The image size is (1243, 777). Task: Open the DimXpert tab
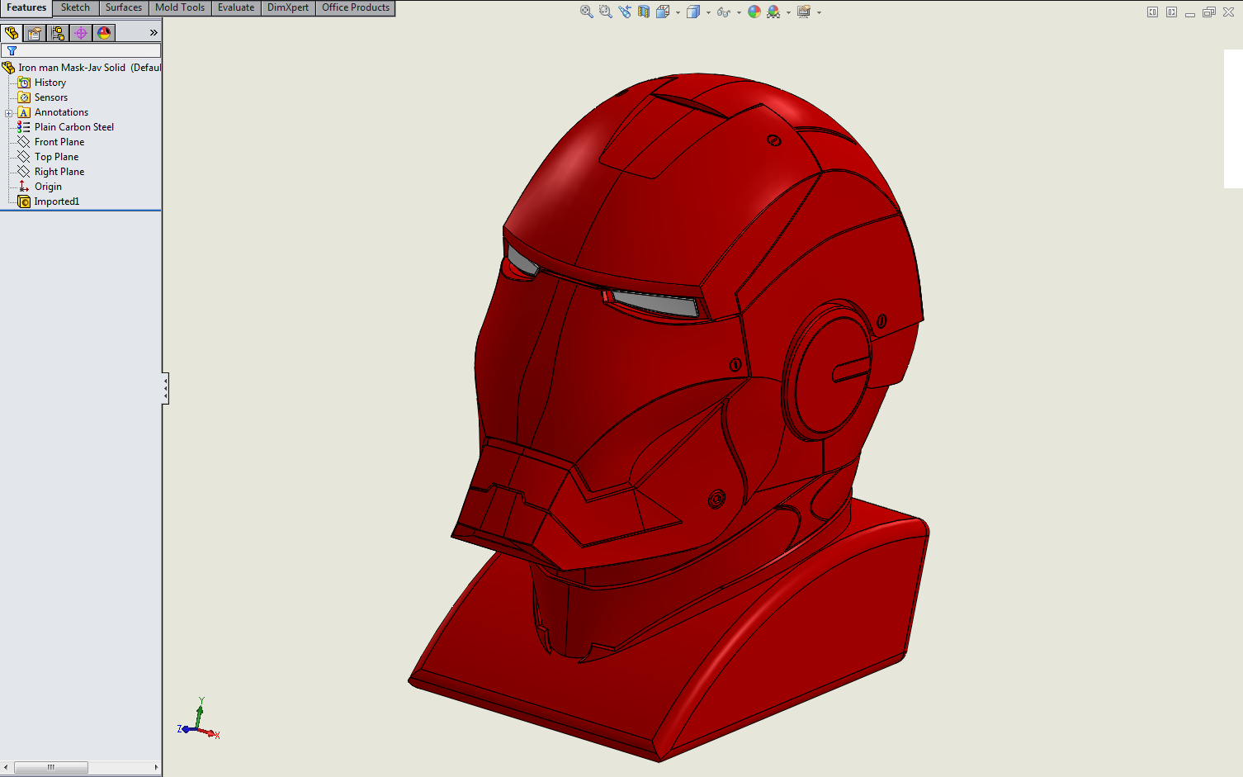(288, 7)
